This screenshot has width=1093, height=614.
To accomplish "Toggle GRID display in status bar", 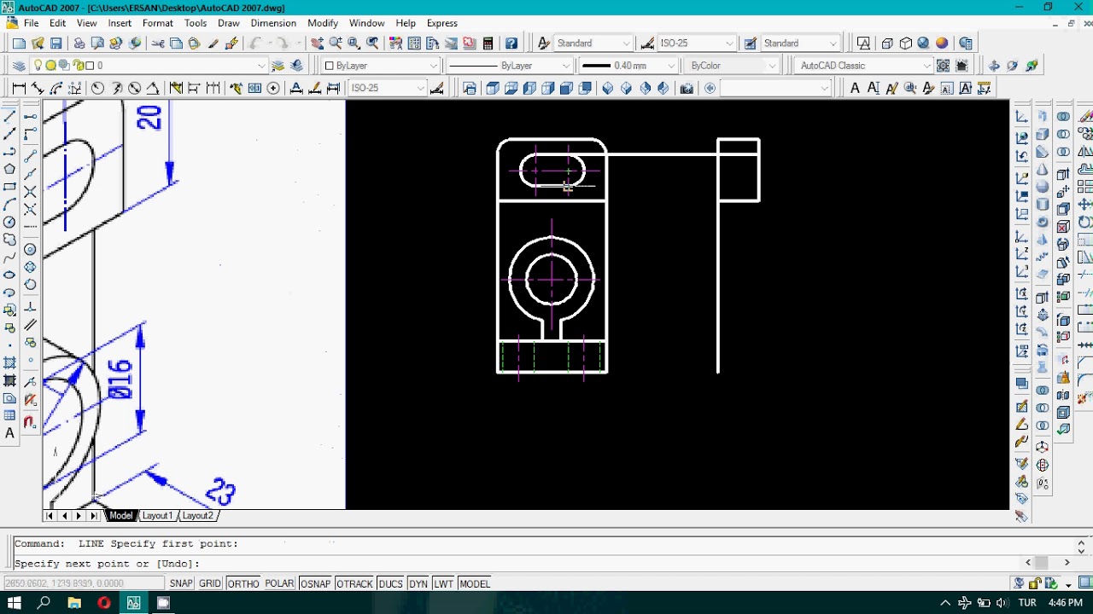I will (210, 584).
